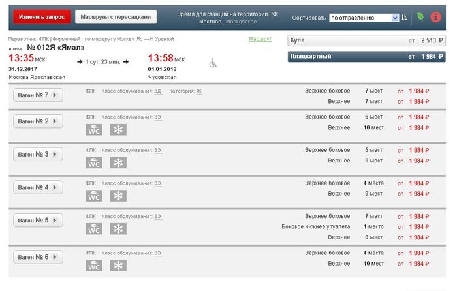The image size is (457, 291).
Task: Click the red info icon in header
Action: [436, 17]
